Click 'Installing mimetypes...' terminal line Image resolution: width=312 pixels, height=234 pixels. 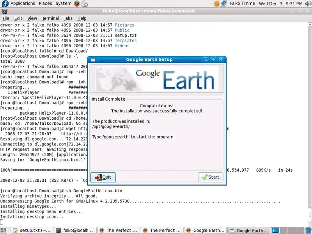click(28, 206)
